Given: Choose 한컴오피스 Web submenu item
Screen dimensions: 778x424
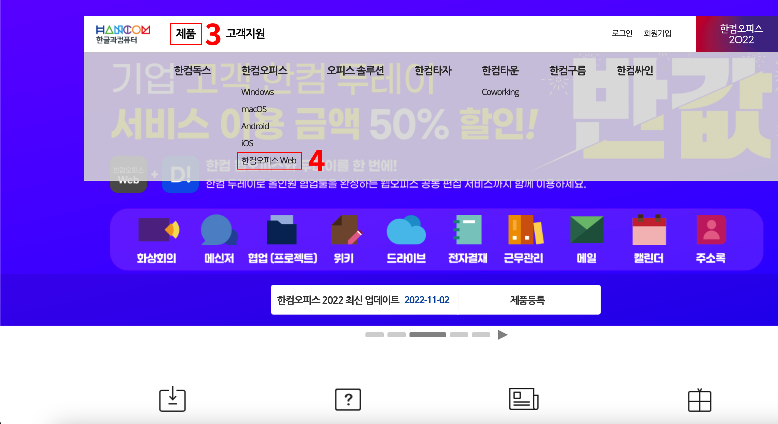Looking at the screenshot, I should click(269, 160).
